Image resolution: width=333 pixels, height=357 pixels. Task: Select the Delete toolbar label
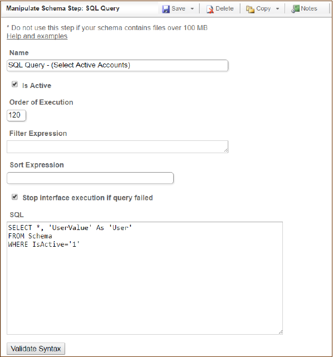click(x=224, y=9)
